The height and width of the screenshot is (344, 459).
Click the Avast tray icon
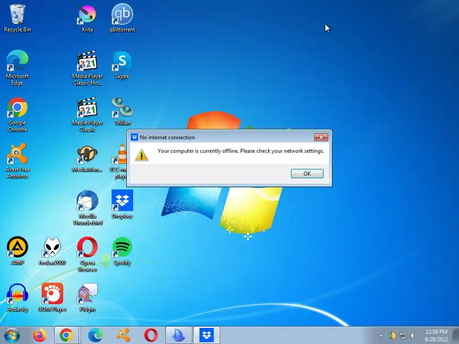[x=392, y=335]
